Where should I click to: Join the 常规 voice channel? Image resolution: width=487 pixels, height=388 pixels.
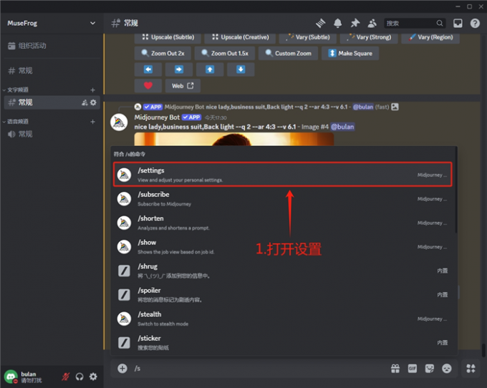52,134
